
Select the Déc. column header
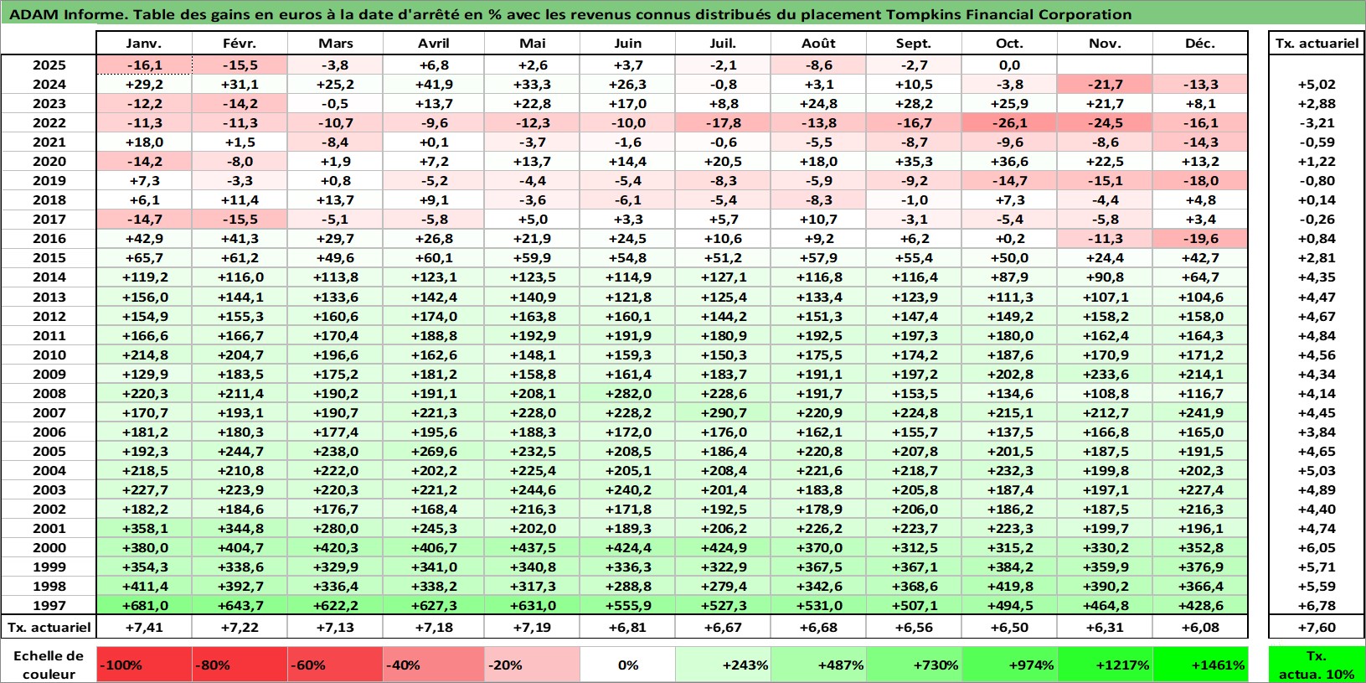click(1200, 44)
